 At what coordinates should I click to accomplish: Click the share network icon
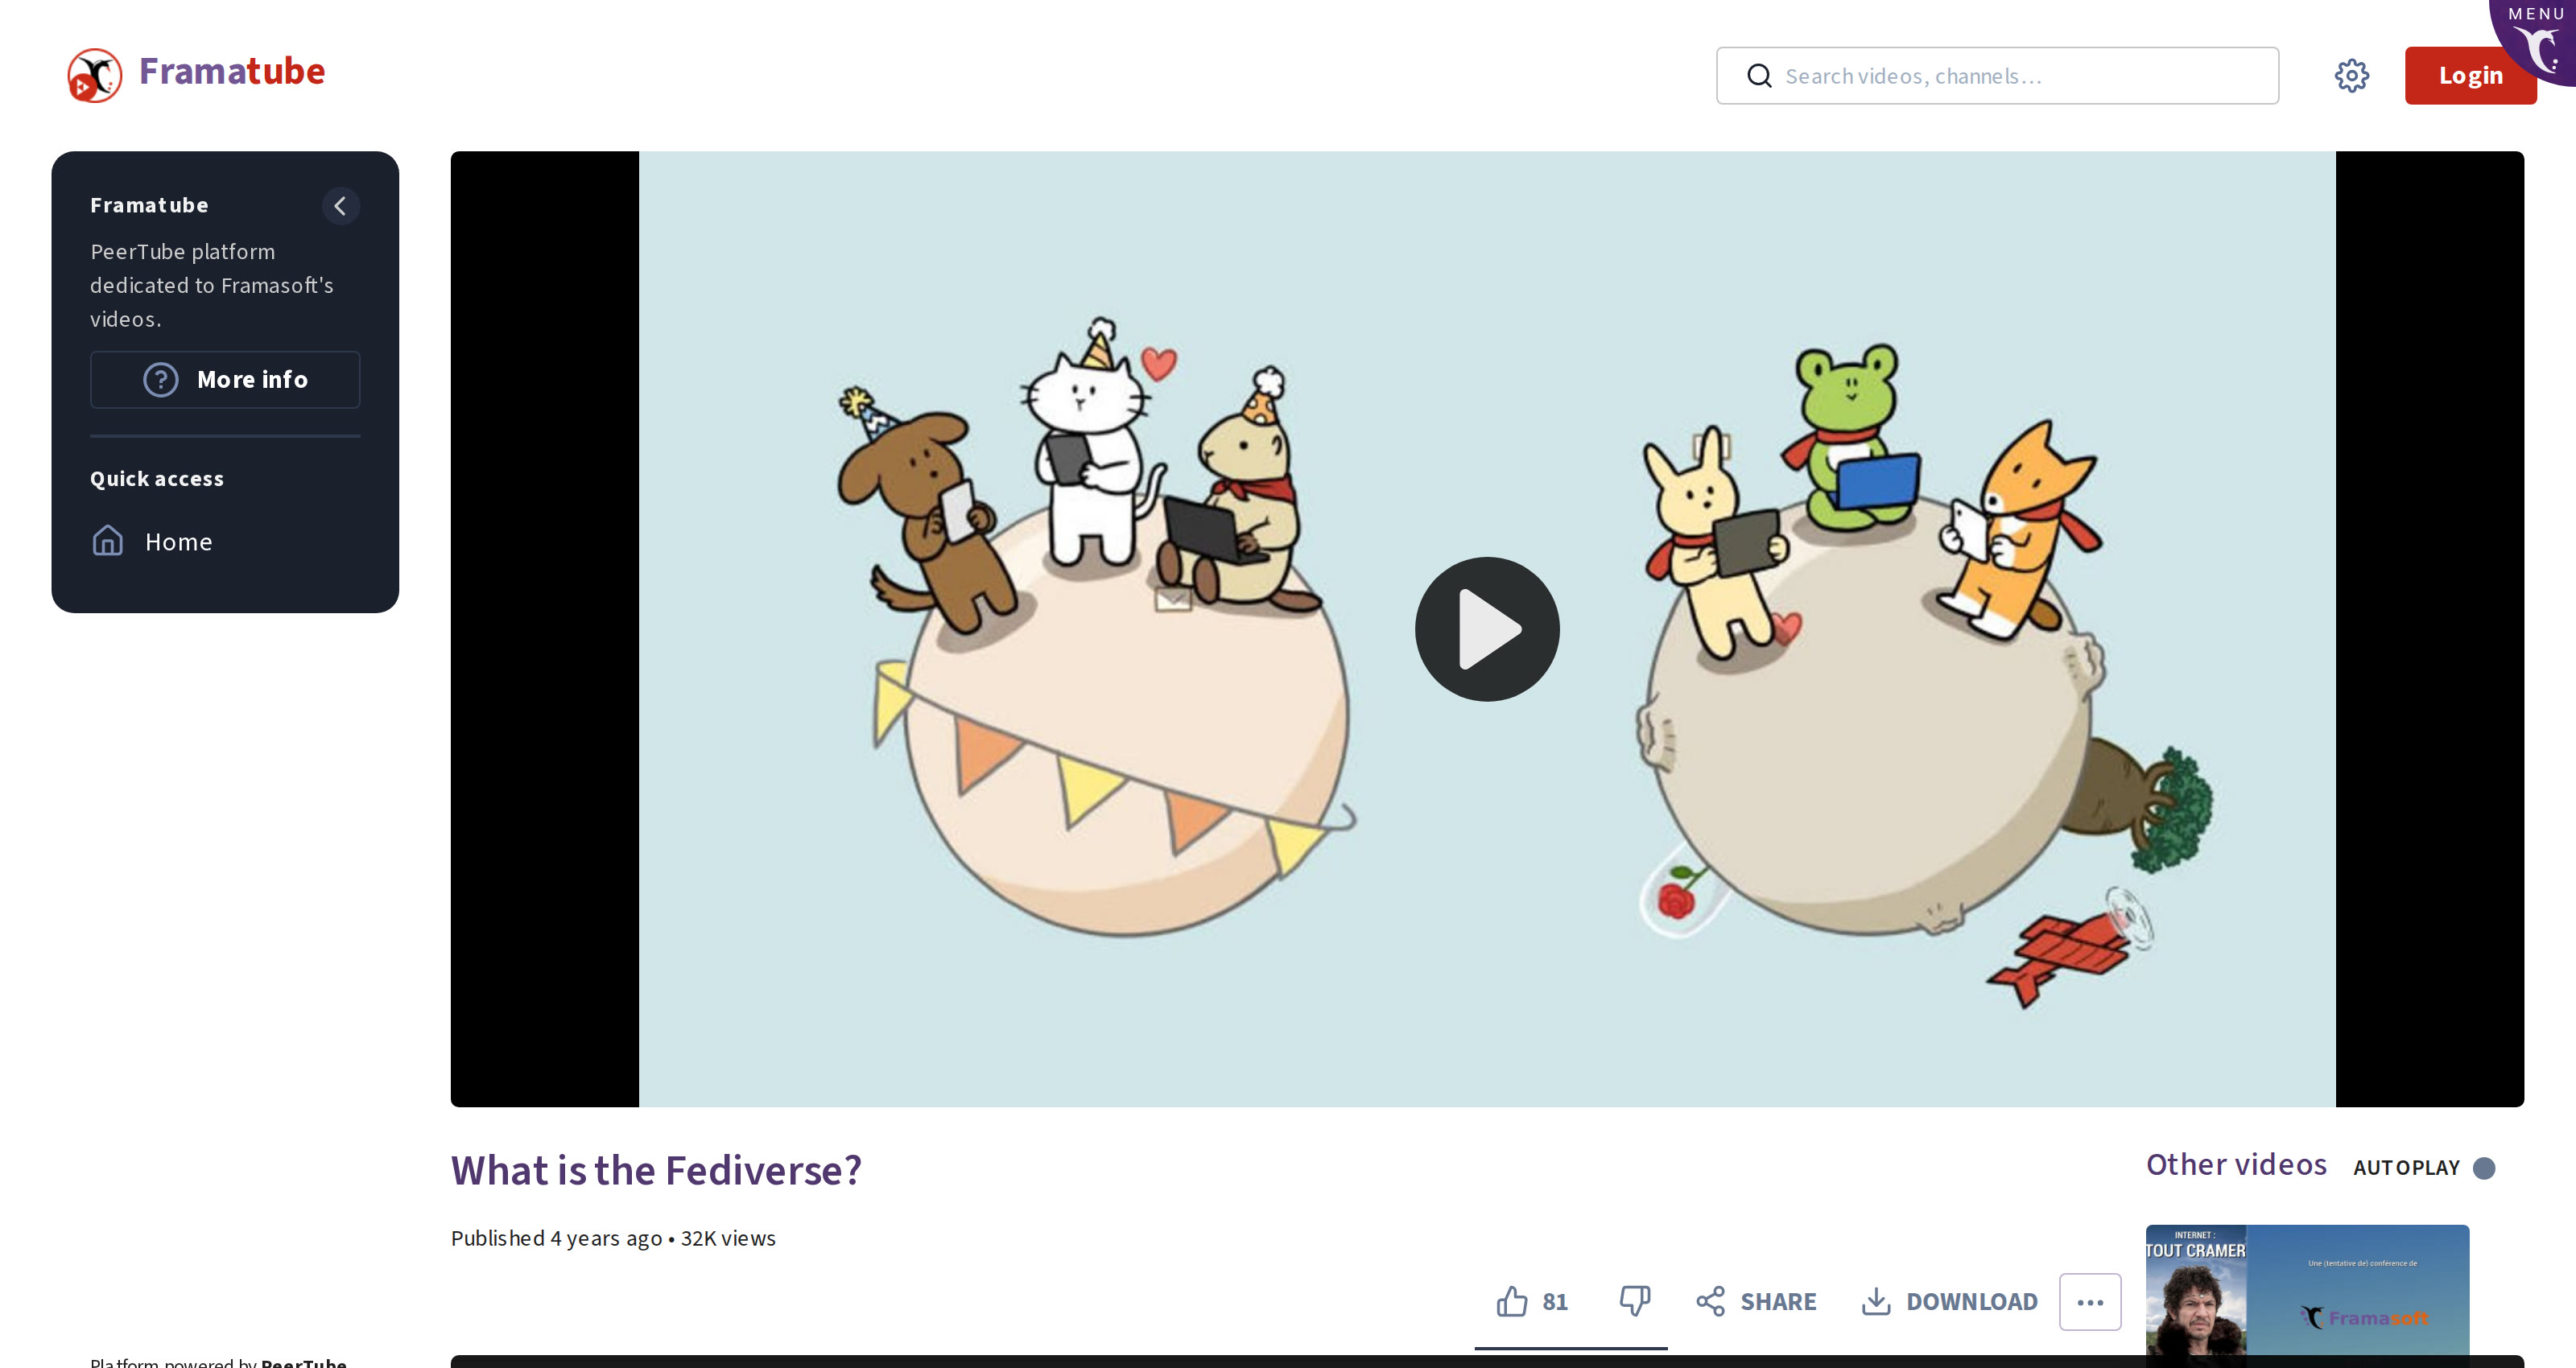(1711, 1301)
